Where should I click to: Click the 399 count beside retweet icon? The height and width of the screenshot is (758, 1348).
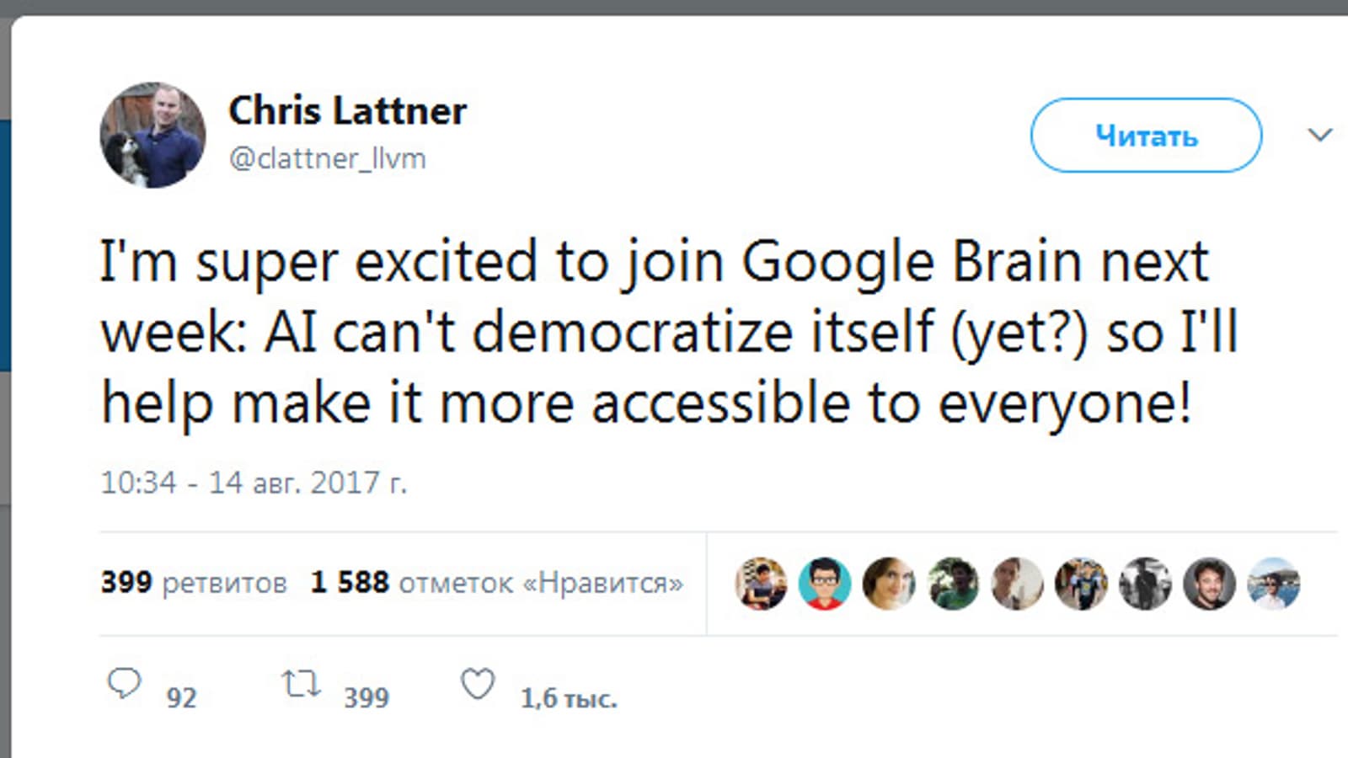click(366, 698)
